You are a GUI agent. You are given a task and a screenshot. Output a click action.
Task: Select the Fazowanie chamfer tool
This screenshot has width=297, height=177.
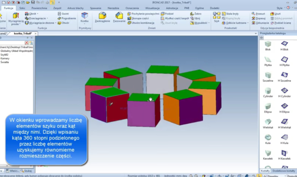pyautogui.click(x=119, y=17)
